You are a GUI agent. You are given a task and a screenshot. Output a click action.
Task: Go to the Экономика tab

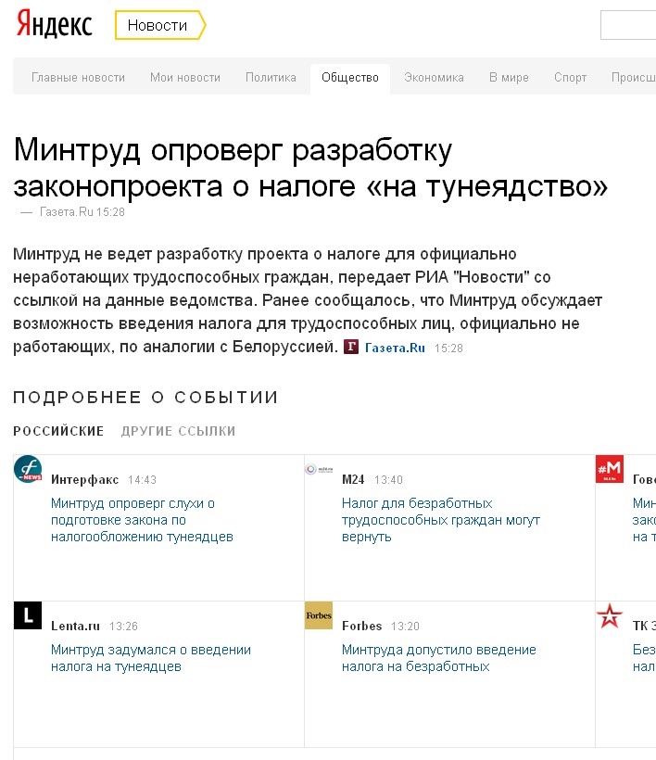point(435,78)
